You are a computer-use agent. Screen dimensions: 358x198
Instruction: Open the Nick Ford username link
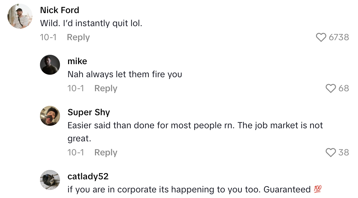pyautogui.click(x=60, y=10)
